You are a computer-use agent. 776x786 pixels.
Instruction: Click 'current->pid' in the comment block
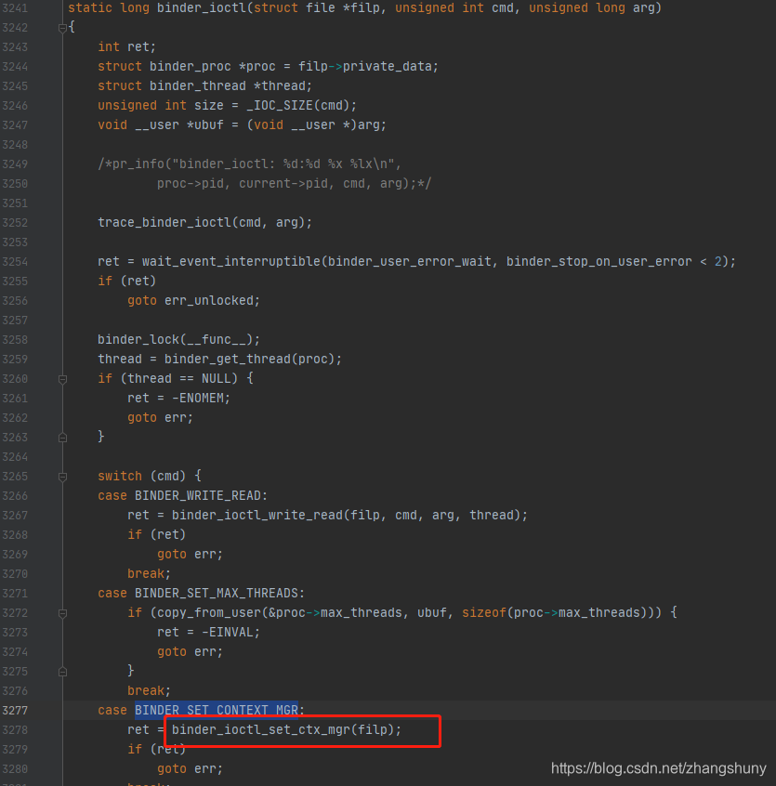tap(283, 183)
